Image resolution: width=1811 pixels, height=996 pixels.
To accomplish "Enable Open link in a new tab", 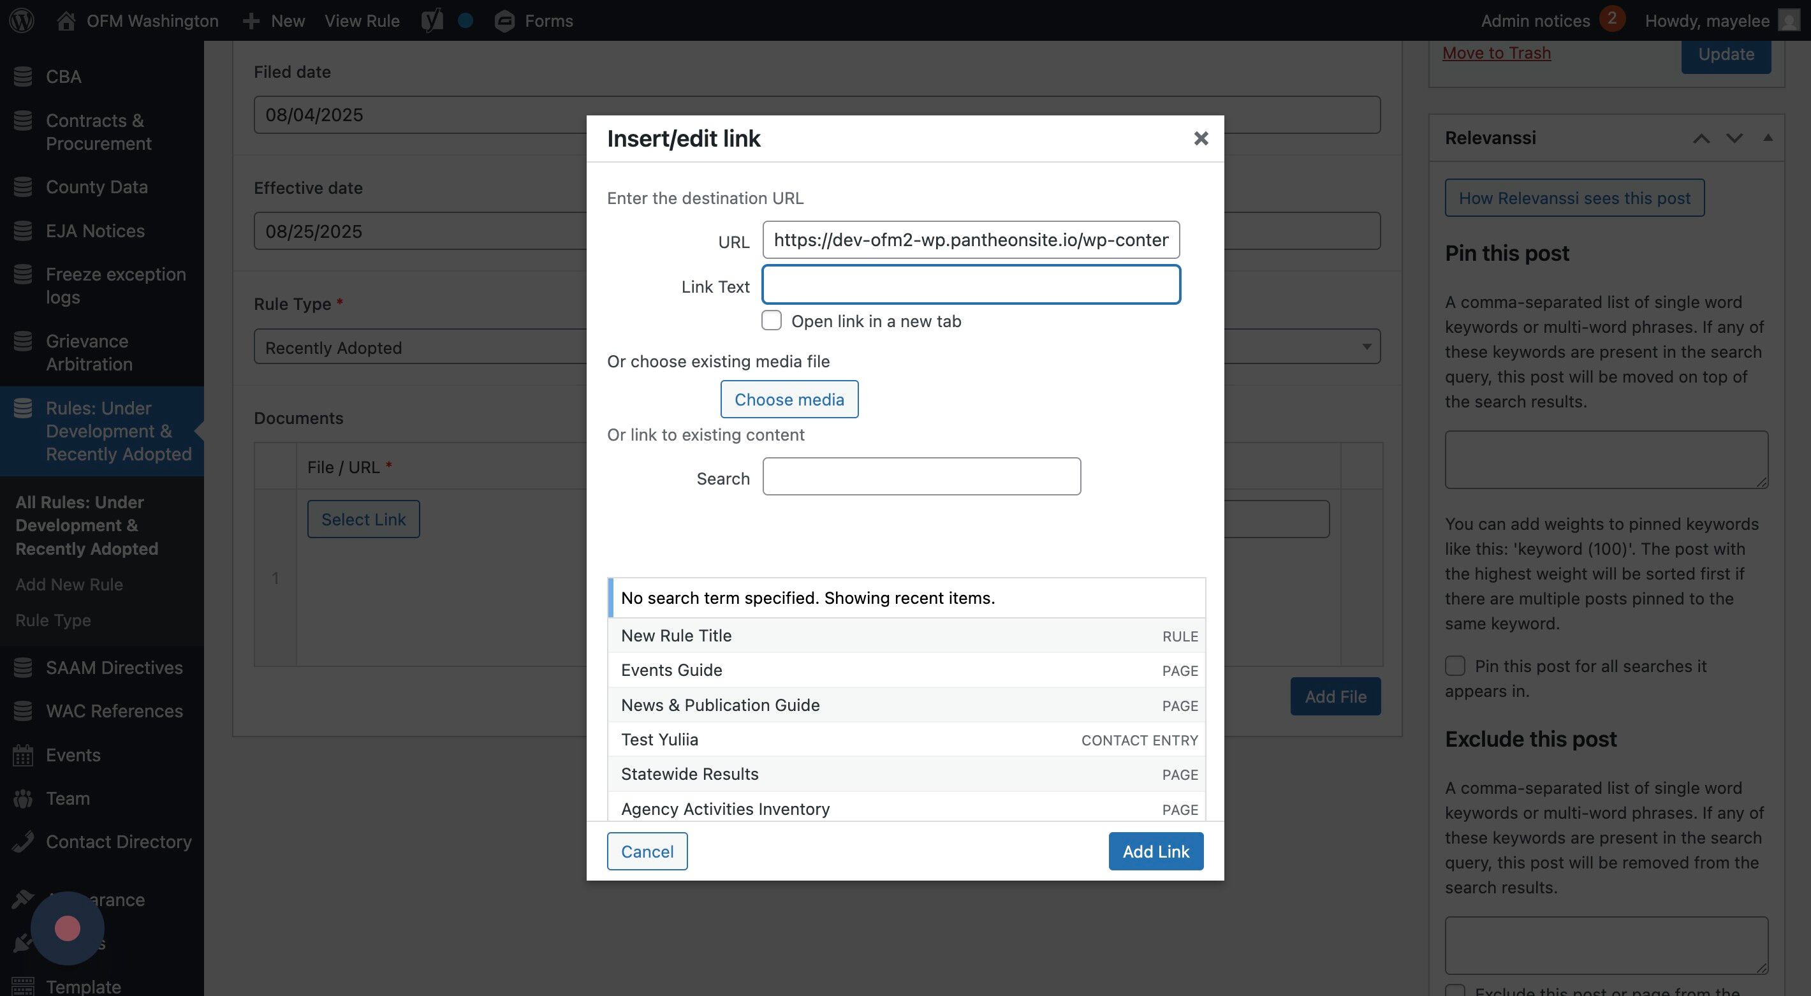I will click(771, 321).
